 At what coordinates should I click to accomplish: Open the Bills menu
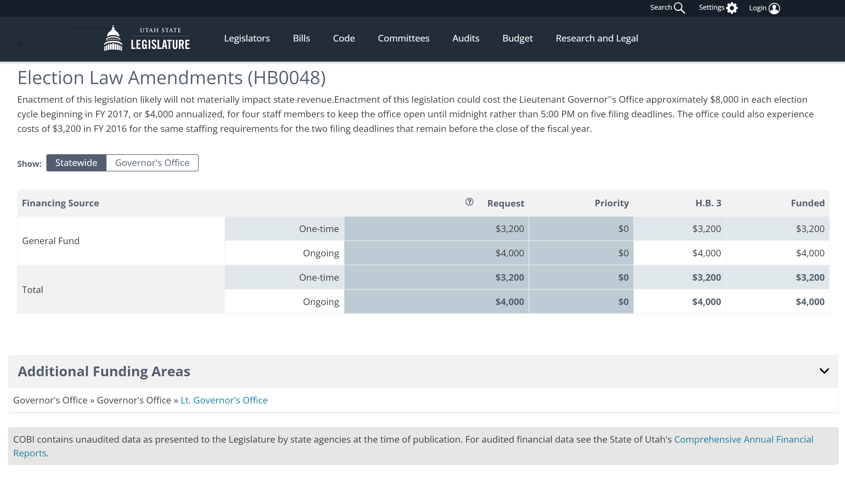[x=301, y=38]
